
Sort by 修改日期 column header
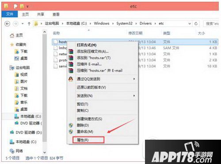tap(135, 33)
